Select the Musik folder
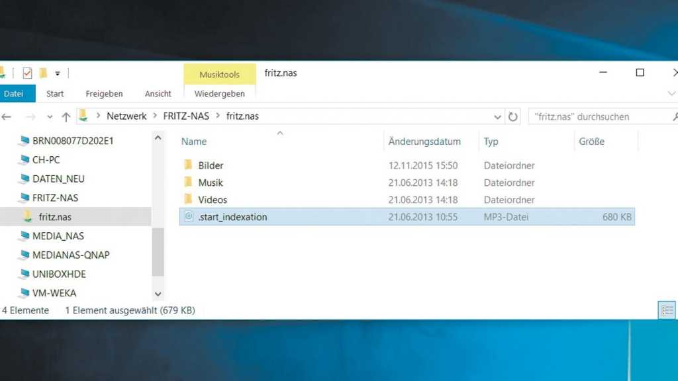The image size is (678, 381). click(x=211, y=183)
